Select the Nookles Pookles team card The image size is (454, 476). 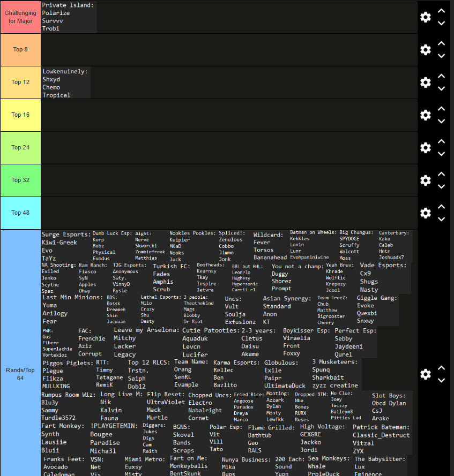coord(192,246)
